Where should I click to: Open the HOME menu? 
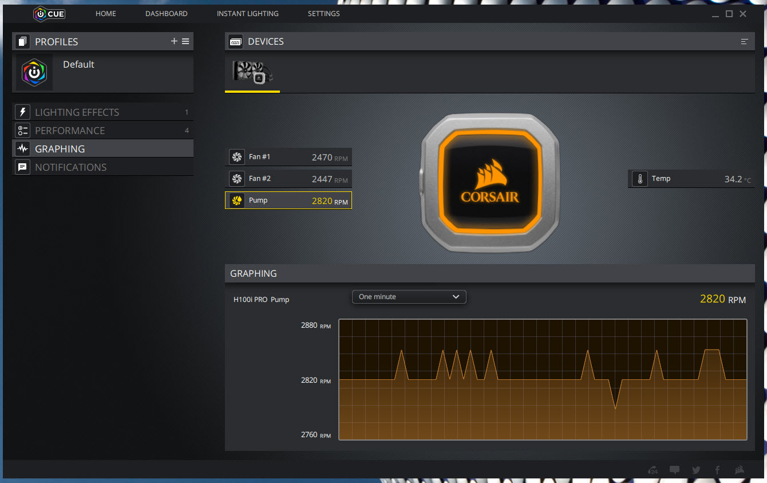[x=106, y=14]
